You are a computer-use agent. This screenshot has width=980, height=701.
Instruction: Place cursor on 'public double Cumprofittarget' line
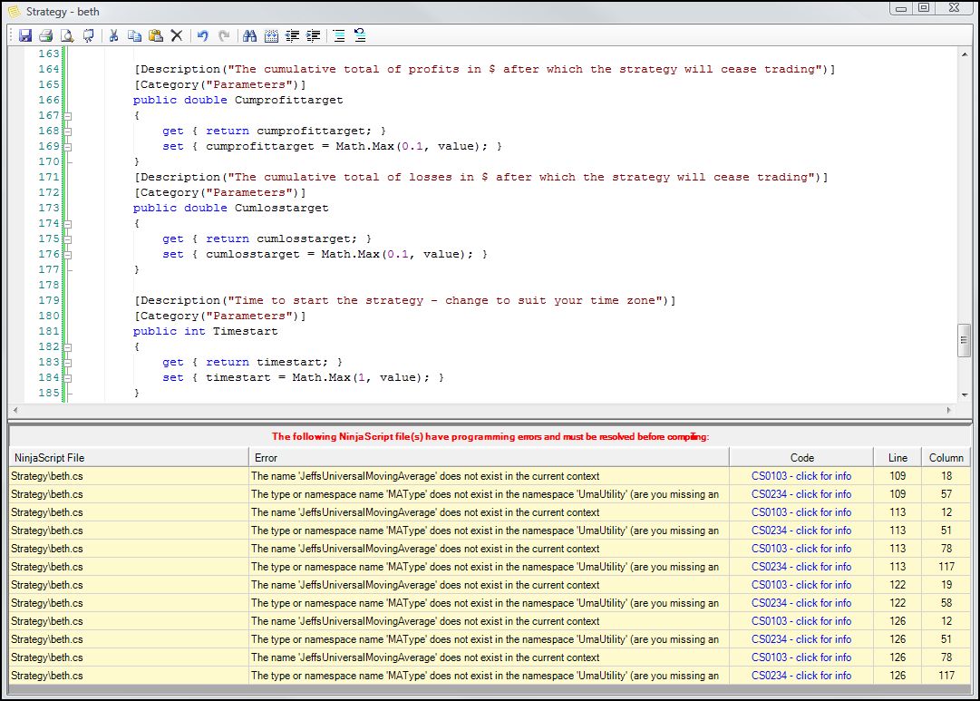pos(238,100)
